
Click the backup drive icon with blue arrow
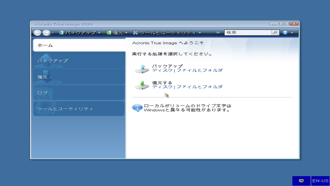pyautogui.click(x=142, y=69)
